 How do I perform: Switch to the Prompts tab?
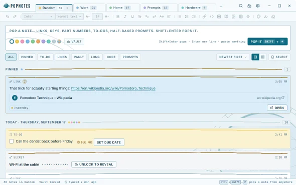coord(159,7)
